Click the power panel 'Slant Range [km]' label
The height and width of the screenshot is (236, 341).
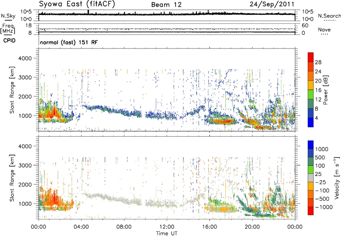(12, 90)
